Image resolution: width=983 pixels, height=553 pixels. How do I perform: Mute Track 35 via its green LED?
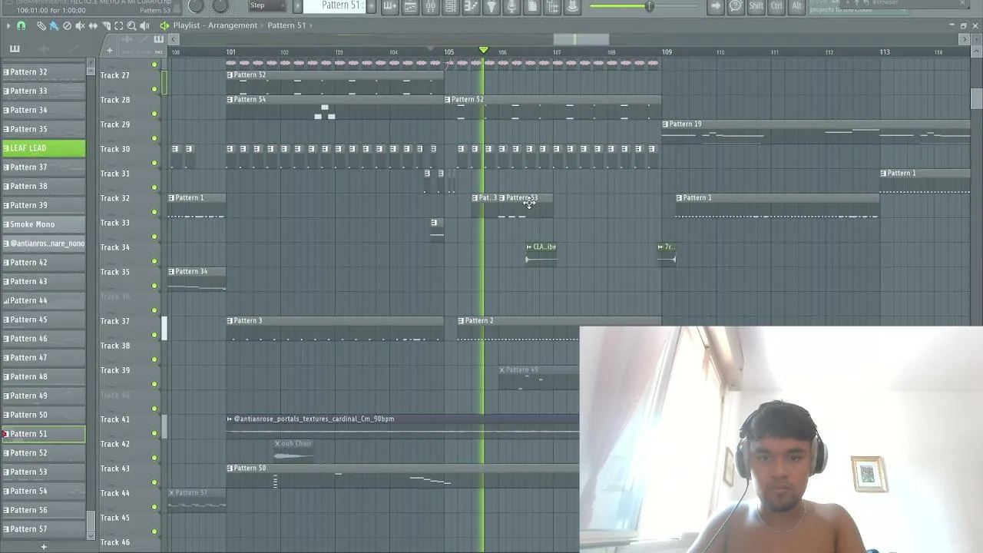point(154,286)
